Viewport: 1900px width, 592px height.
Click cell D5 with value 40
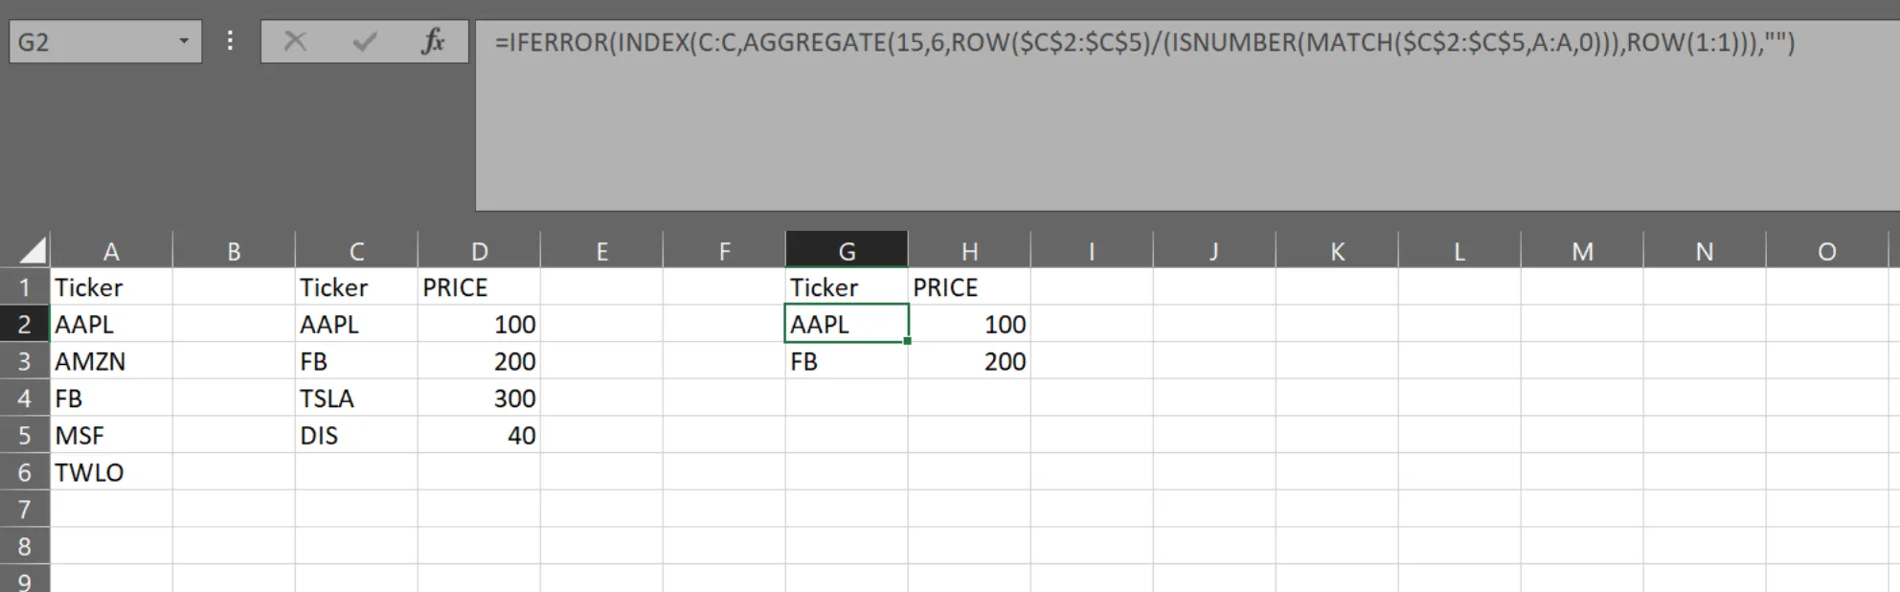479,436
